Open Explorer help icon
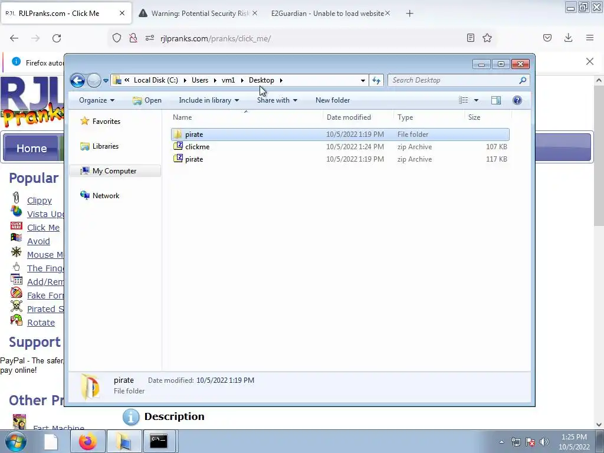The image size is (604, 453). point(517,100)
